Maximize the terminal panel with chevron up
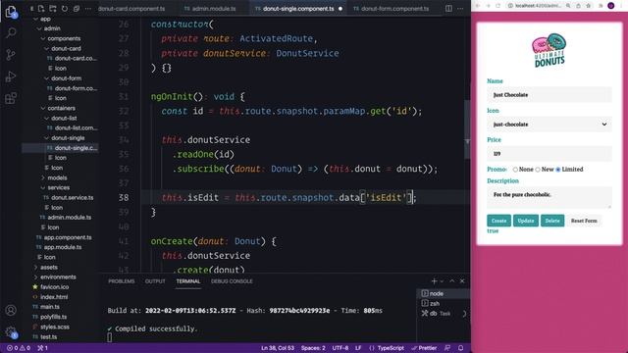The image size is (628, 353). [x=452, y=281]
